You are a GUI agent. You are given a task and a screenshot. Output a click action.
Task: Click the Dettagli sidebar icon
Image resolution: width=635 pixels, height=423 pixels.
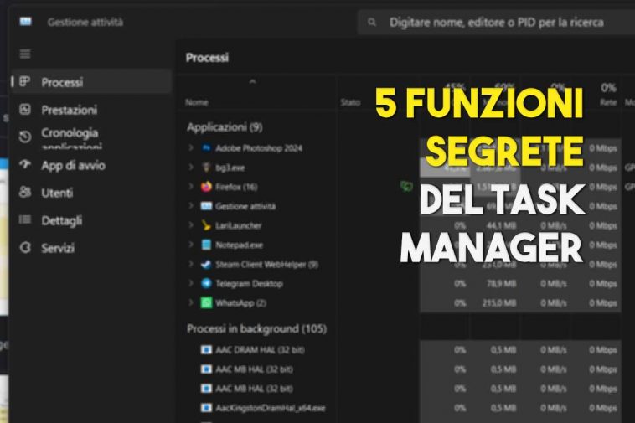25,219
